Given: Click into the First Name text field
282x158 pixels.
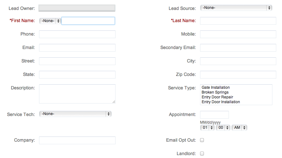Looking at the screenshot, I should coord(88,21).
